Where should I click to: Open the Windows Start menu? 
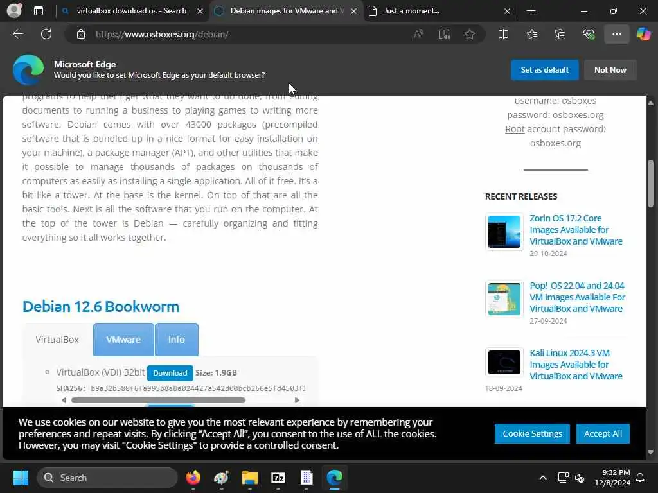click(x=21, y=478)
